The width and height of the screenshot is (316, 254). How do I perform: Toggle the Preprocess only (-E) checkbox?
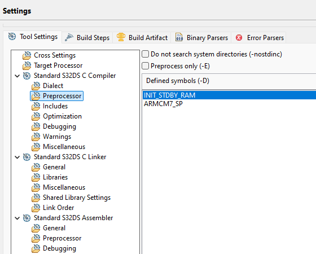pyautogui.click(x=146, y=66)
